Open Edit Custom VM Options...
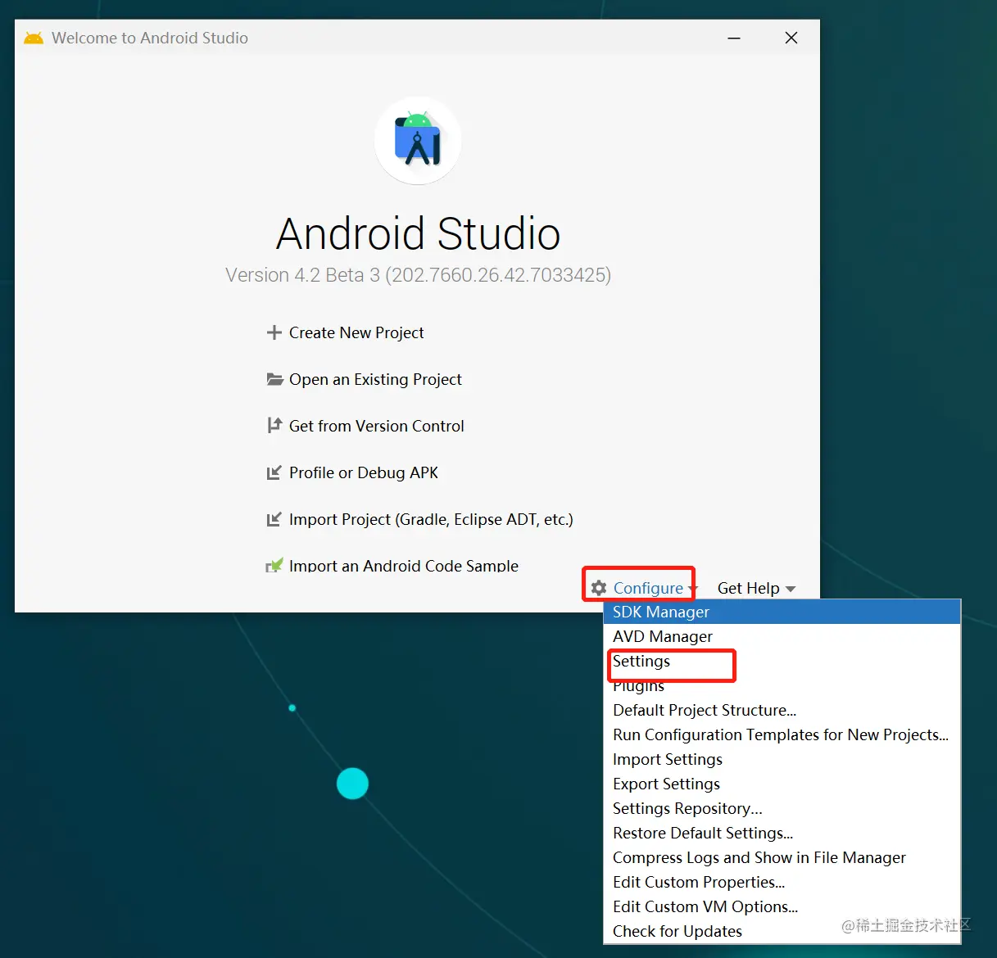 coord(782,906)
